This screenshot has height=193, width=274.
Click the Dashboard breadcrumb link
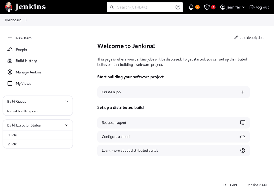coord(13,20)
